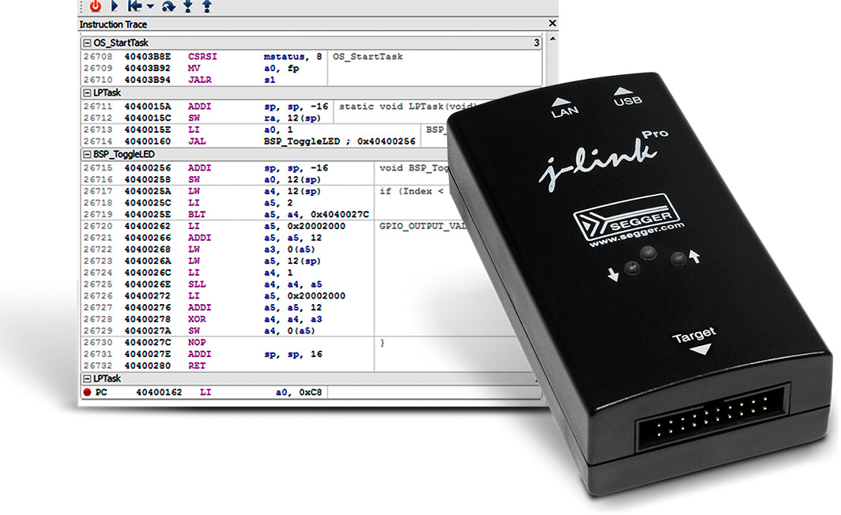Click source text OS_StartTask in right column
This screenshot has height=515, width=841.
point(368,56)
